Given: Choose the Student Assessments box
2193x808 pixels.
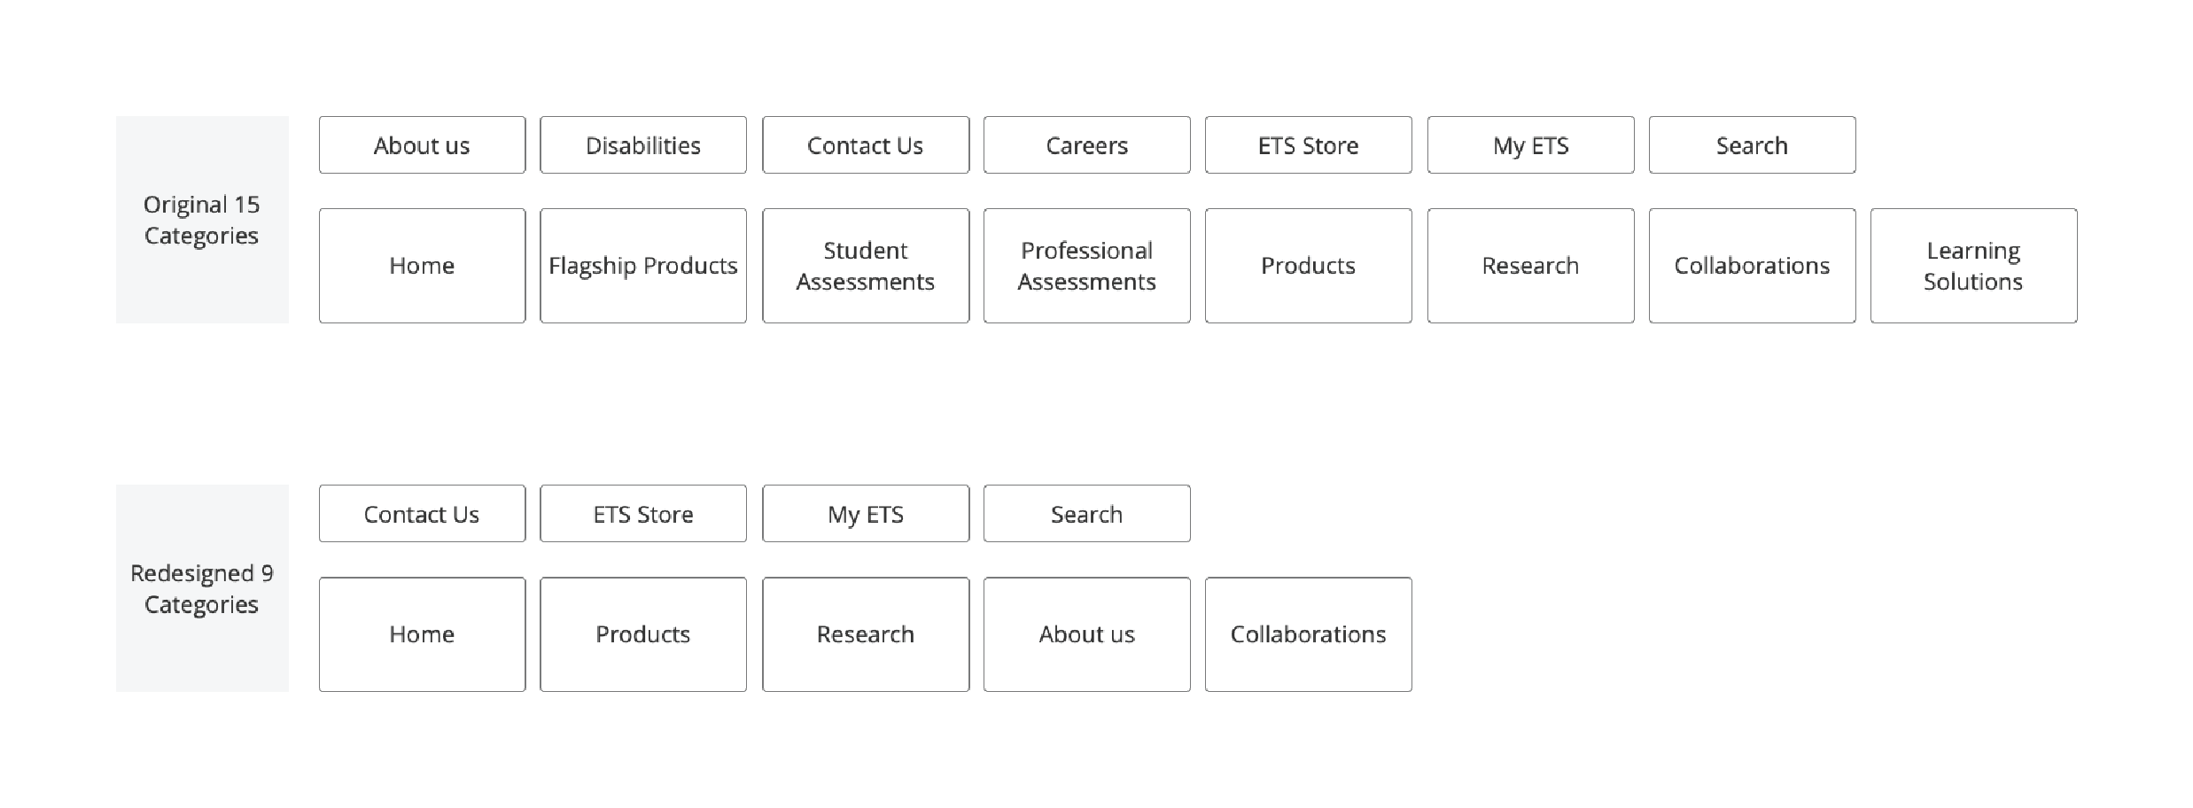Looking at the screenshot, I should pos(865,266).
